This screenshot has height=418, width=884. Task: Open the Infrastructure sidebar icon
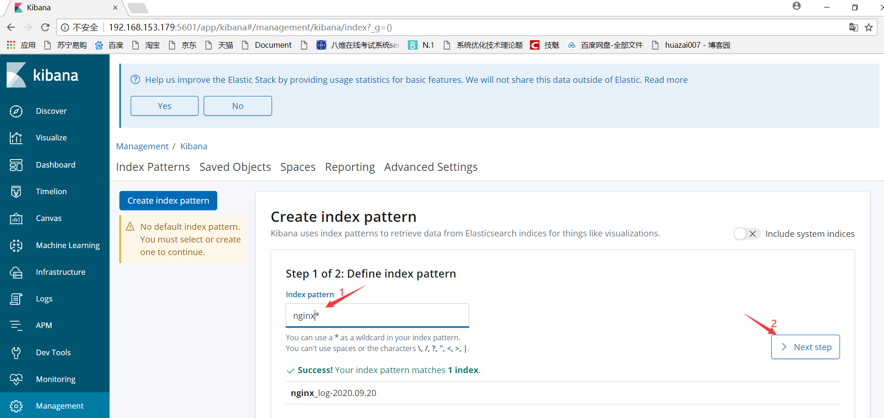pos(16,272)
